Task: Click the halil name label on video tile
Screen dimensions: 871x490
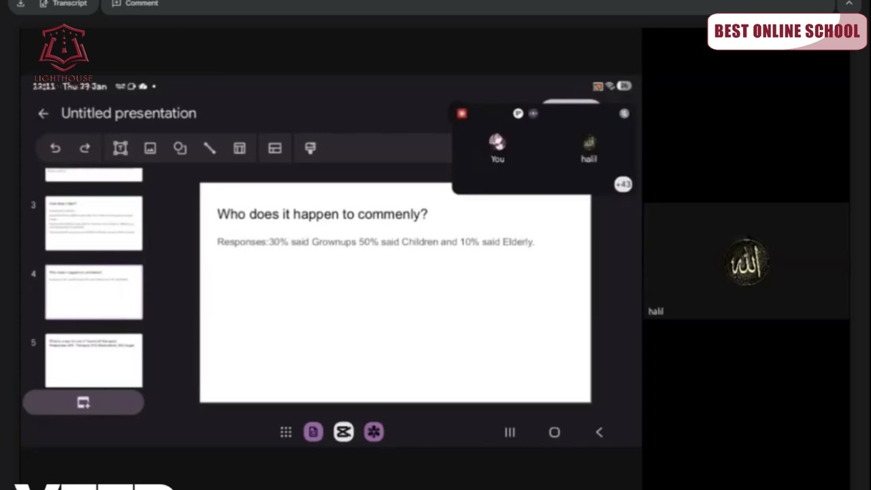Action: (655, 311)
